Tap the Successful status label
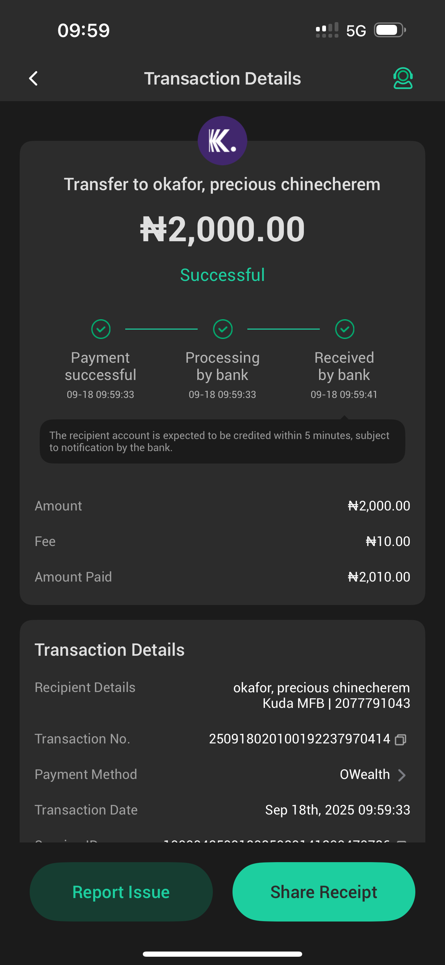The height and width of the screenshot is (965, 445). (x=222, y=275)
